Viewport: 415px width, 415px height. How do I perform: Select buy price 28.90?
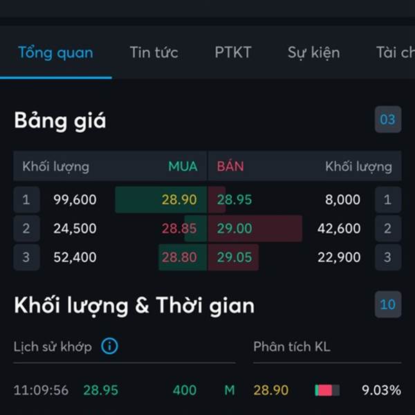click(x=179, y=200)
